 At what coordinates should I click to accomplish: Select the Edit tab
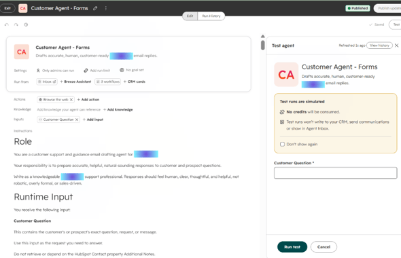click(190, 16)
